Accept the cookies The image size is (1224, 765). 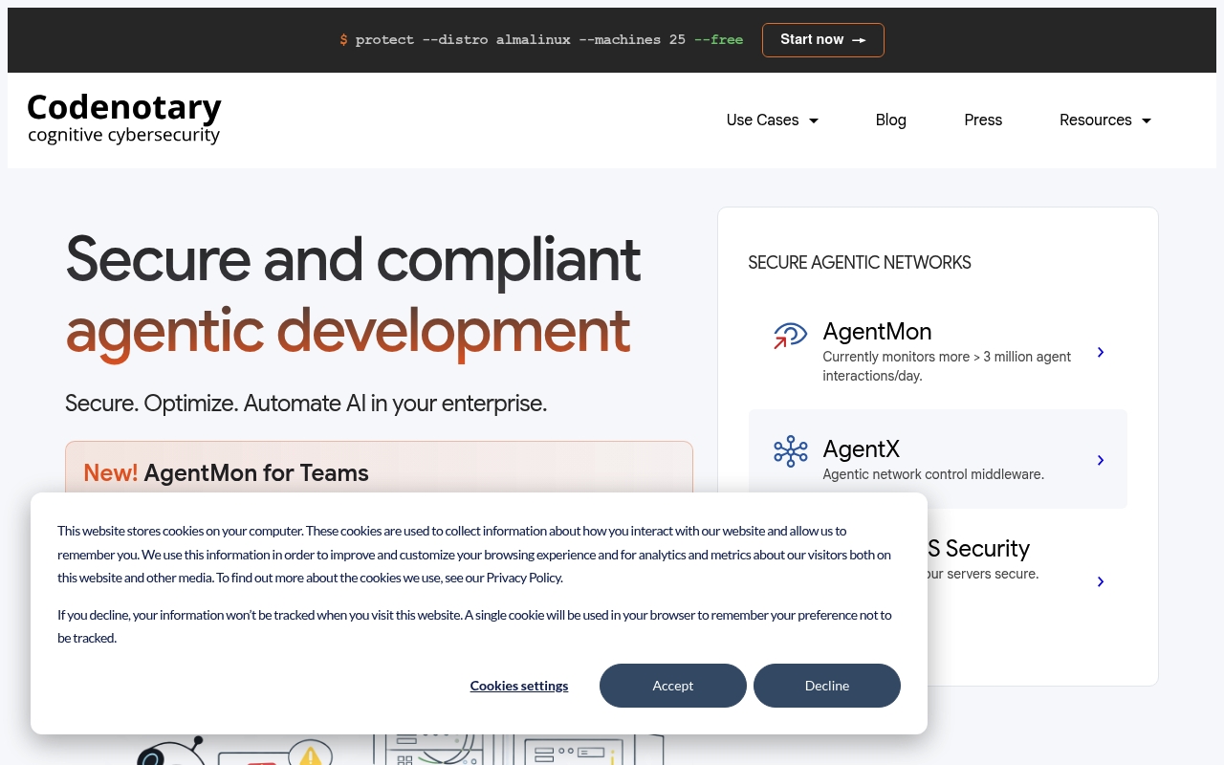[673, 686]
